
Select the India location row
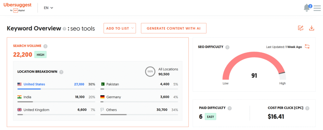coord(27,97)
